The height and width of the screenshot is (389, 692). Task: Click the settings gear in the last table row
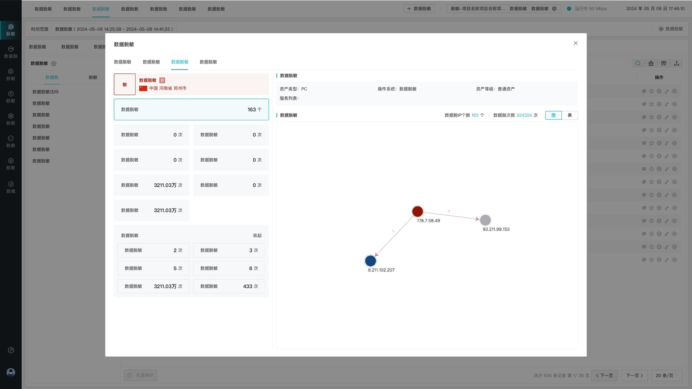674,260
